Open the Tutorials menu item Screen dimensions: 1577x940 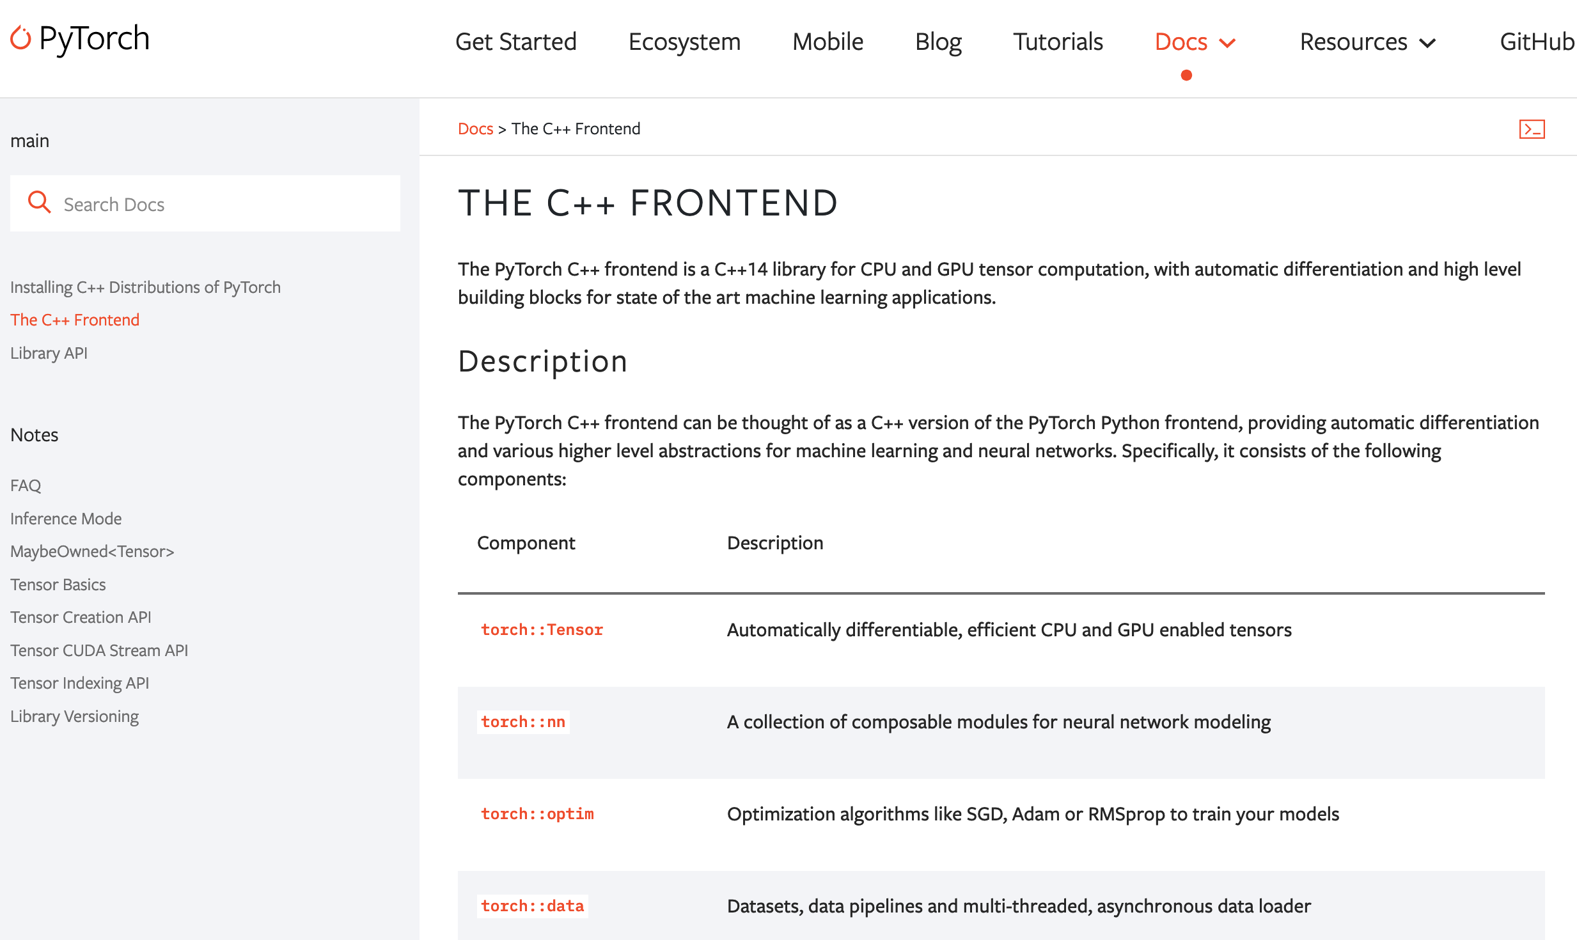point(1058,42)
